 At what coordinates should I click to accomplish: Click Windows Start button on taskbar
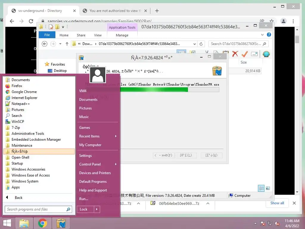(7, 223)
